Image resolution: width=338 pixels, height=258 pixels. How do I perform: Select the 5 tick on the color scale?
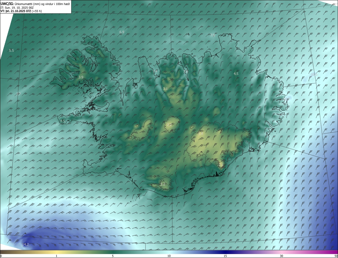coord(113,256)
